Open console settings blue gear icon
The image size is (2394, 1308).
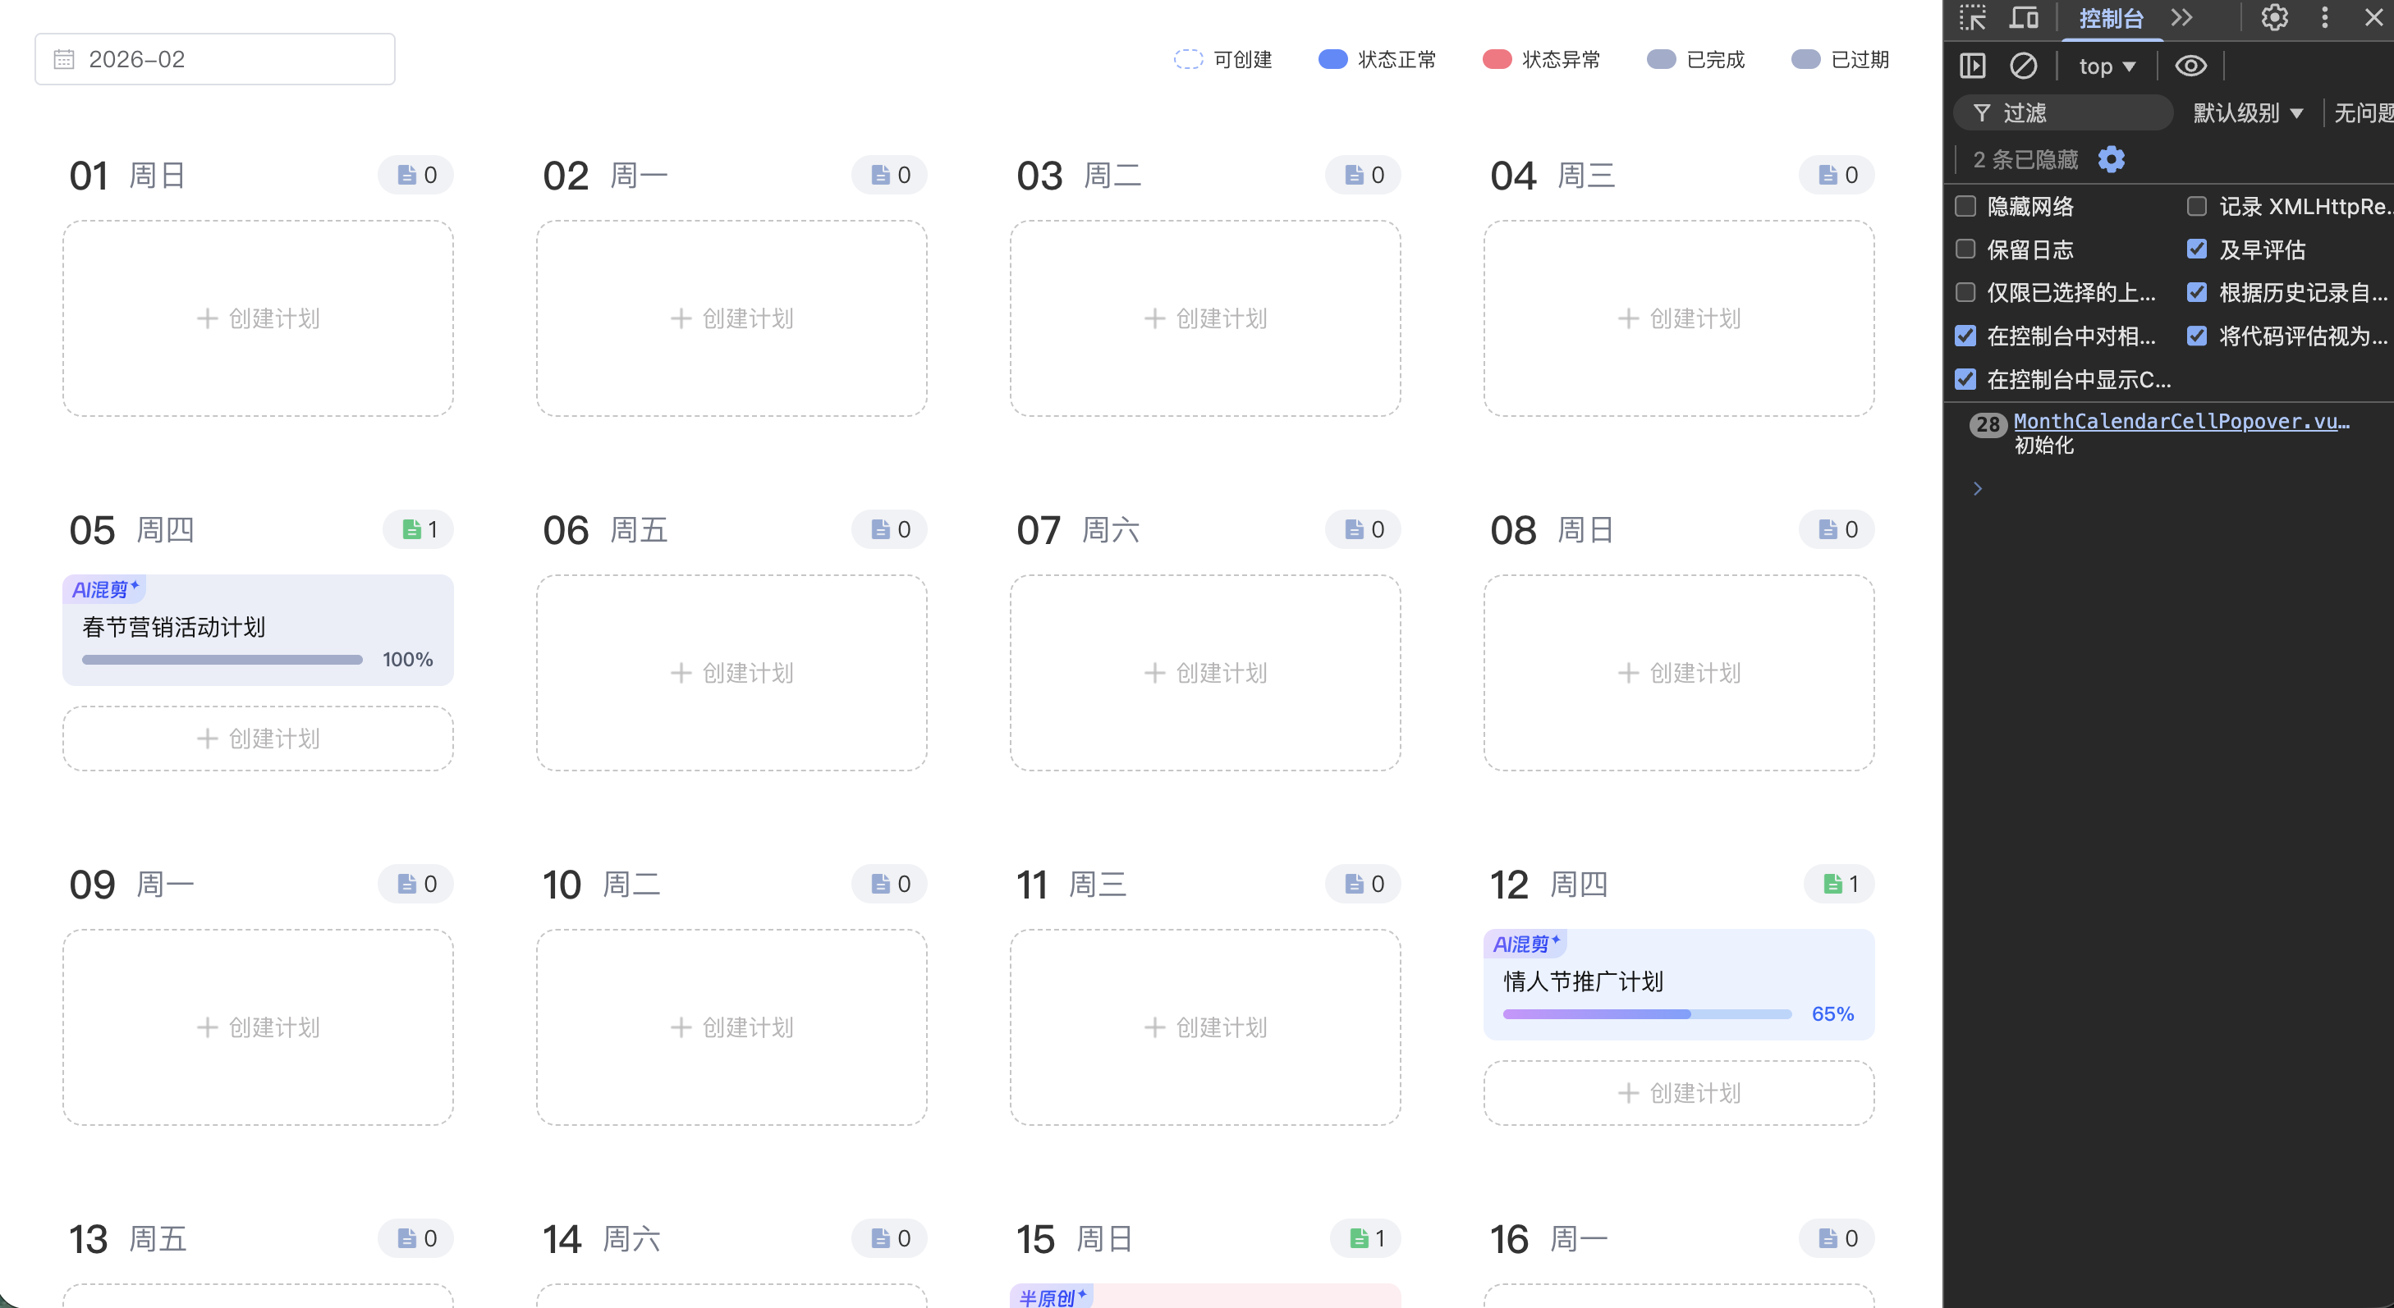pyautogui.click(x=2112, y=160)
